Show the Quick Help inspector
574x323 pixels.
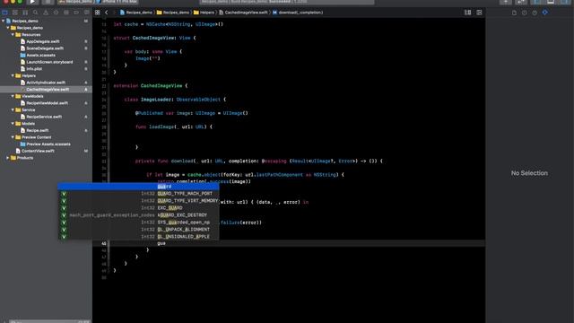535,13
